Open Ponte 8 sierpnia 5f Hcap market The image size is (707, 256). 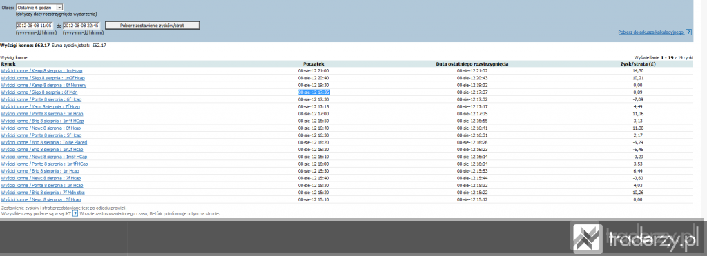pos(41,135)
